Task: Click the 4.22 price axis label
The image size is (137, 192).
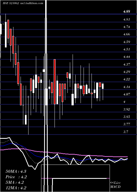Action: tap(127, 79)
